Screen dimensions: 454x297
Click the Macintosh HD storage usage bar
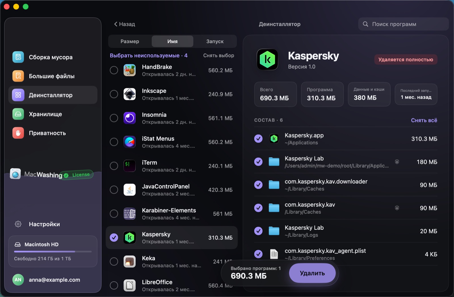click(53, 252)
